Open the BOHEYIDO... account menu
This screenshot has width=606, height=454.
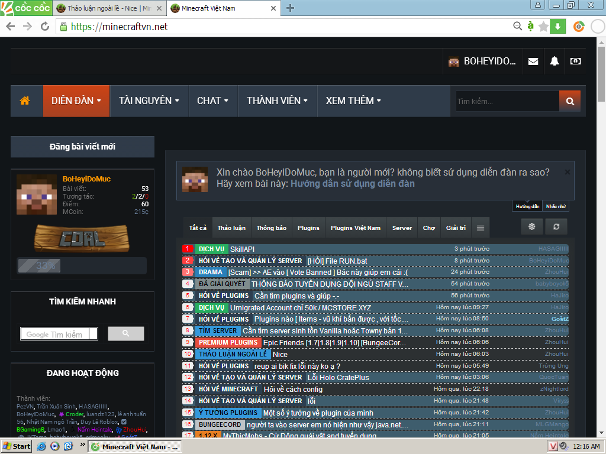pyautogui.click(x=482, y=61)
